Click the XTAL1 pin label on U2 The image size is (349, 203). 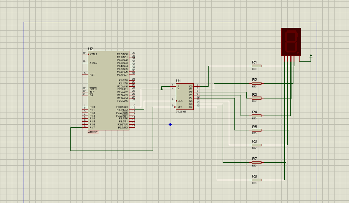tap(93, 54)
